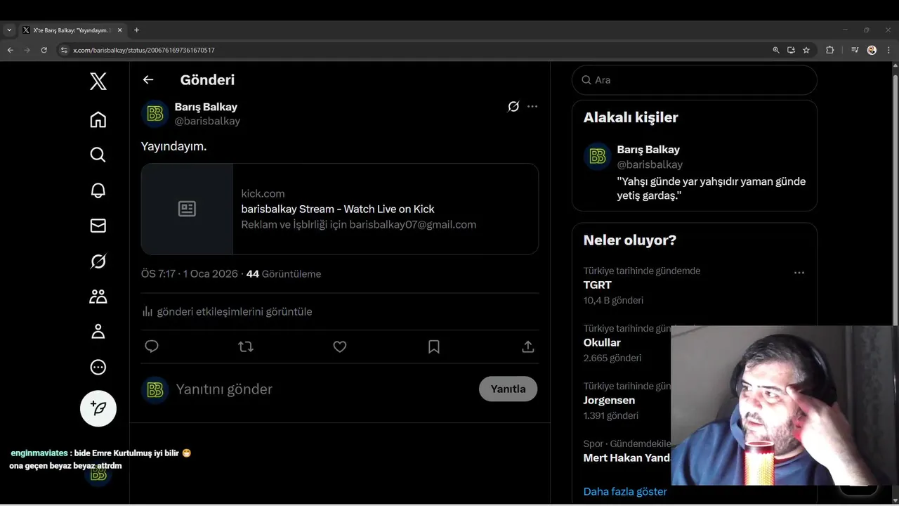Open the Extensions puzzle icon
899x506 pixels.
pyautogui.click(x=829, y=50)
